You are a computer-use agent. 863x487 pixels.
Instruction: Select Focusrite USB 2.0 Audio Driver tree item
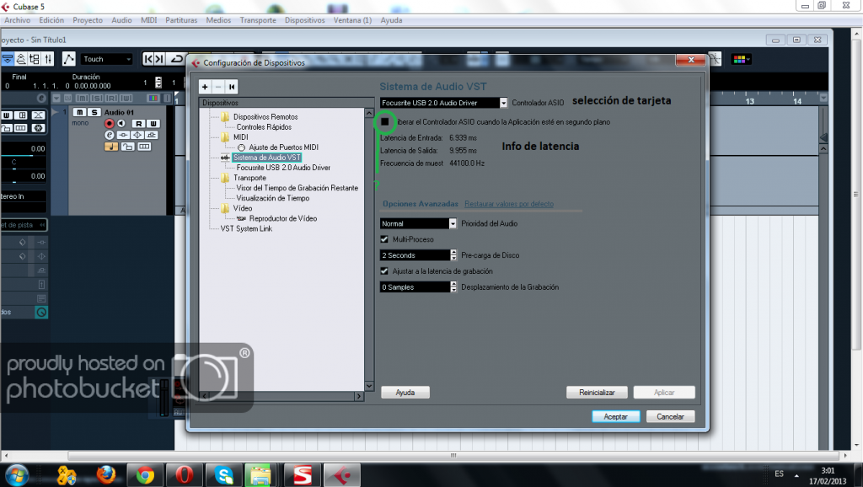coord(283,168)
